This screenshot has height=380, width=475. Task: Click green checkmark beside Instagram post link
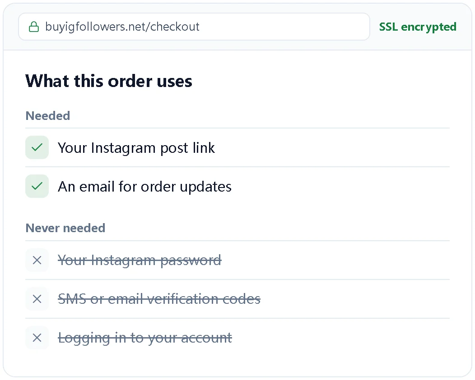[37, 147]
